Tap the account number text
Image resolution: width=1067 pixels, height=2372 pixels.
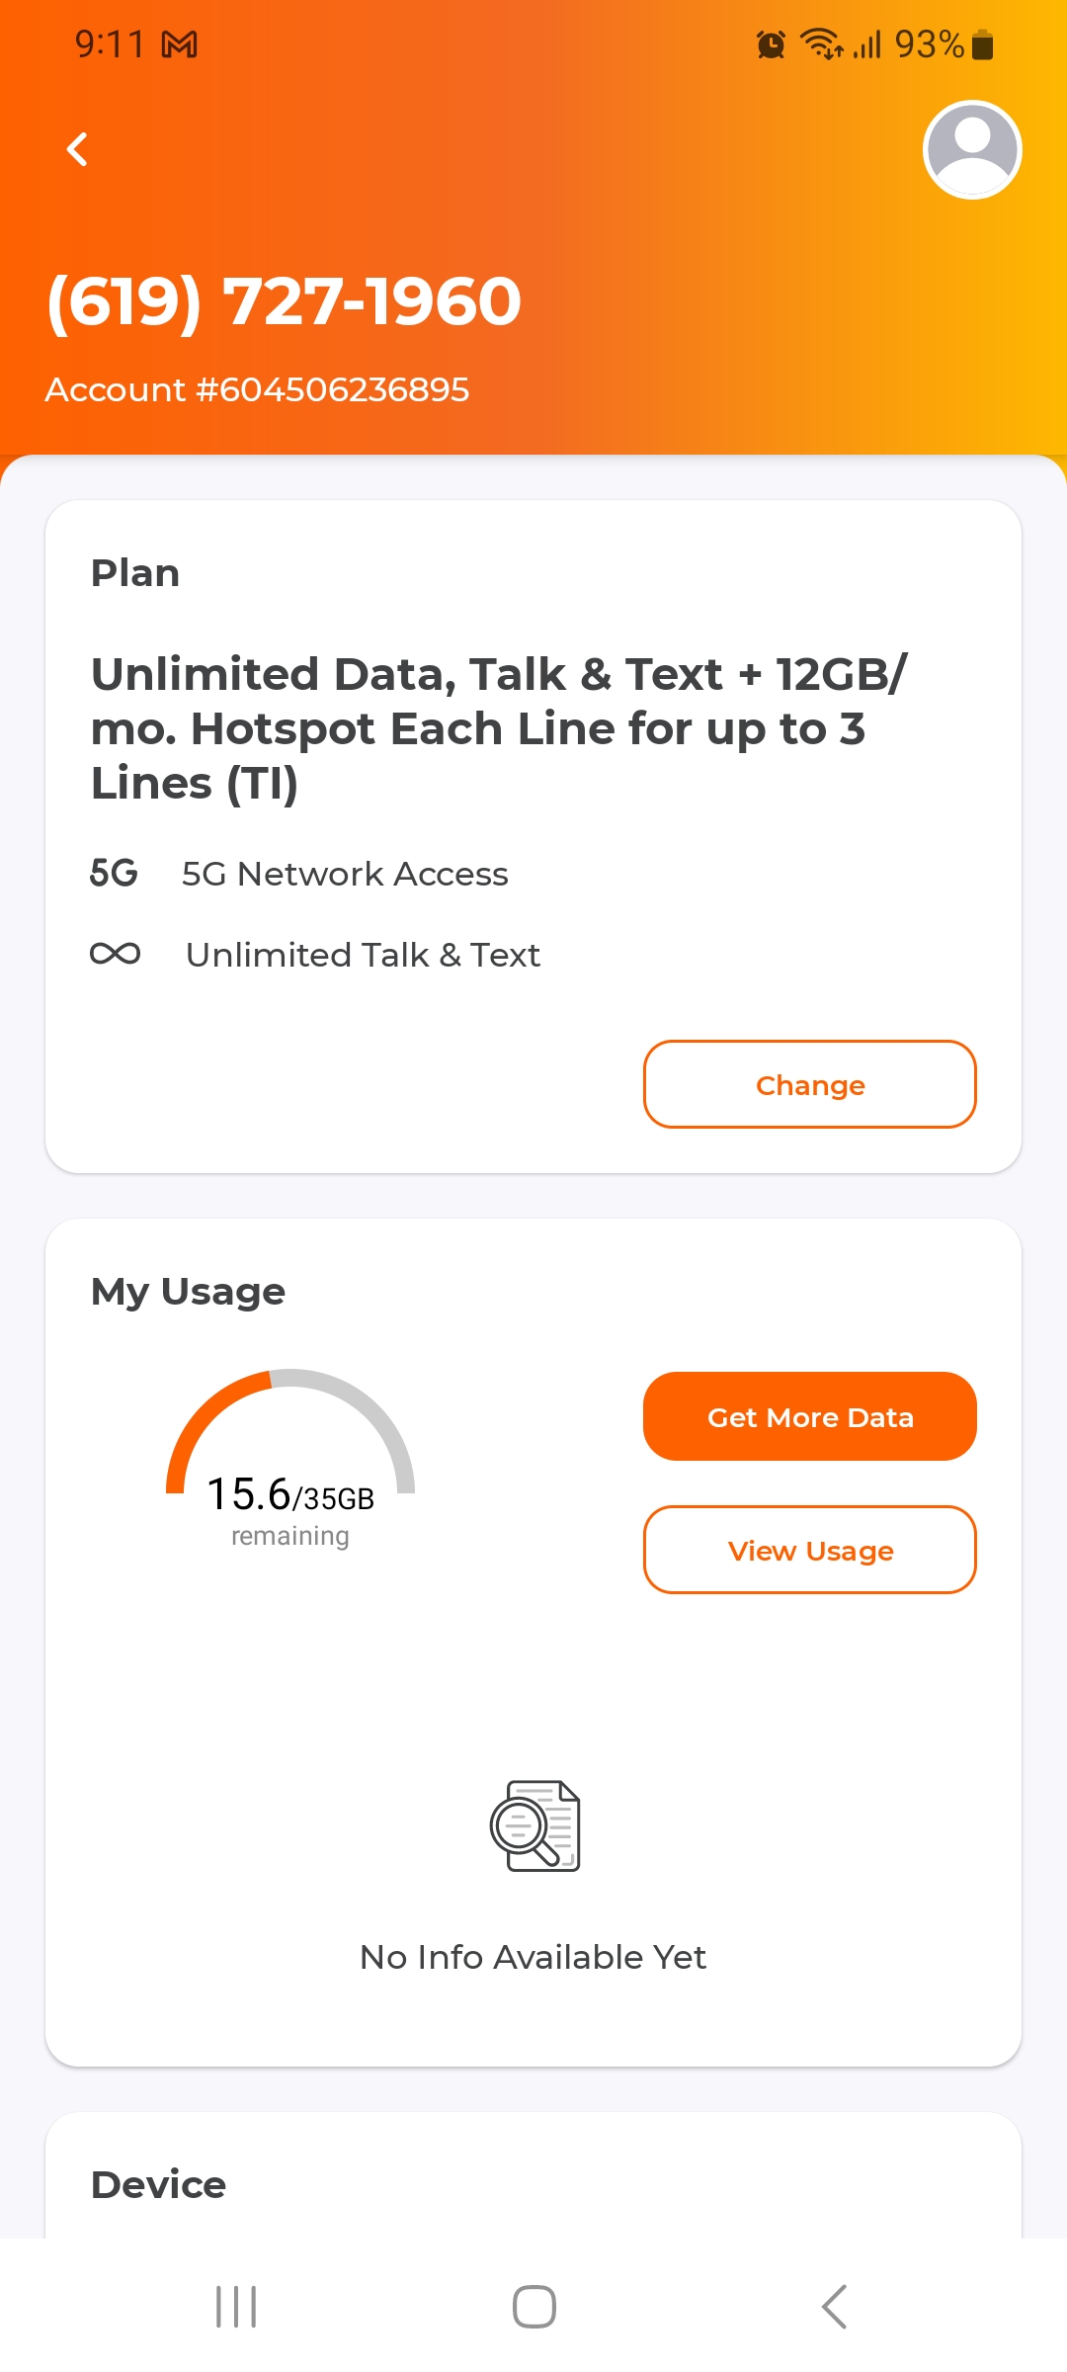(257, 389)
